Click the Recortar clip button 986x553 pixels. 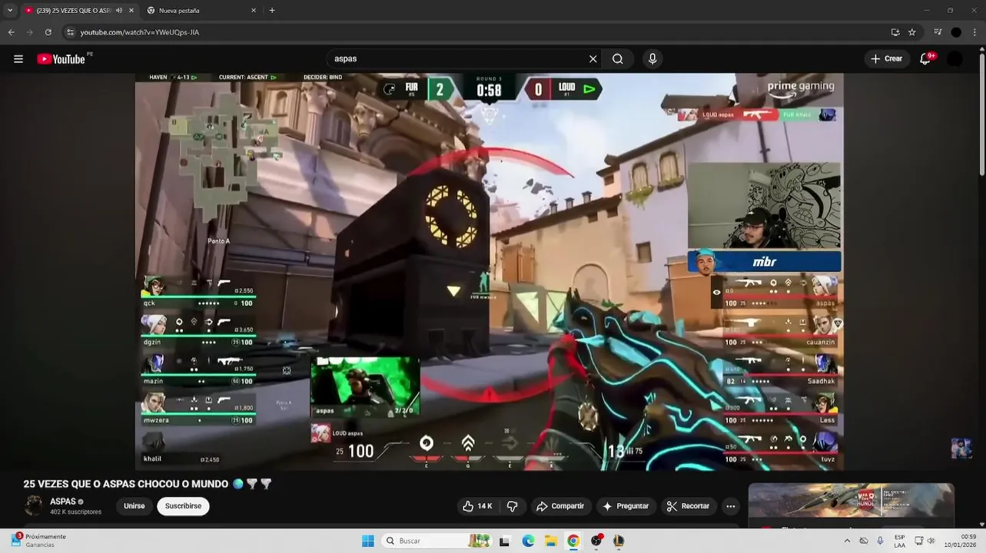[688, 506]
